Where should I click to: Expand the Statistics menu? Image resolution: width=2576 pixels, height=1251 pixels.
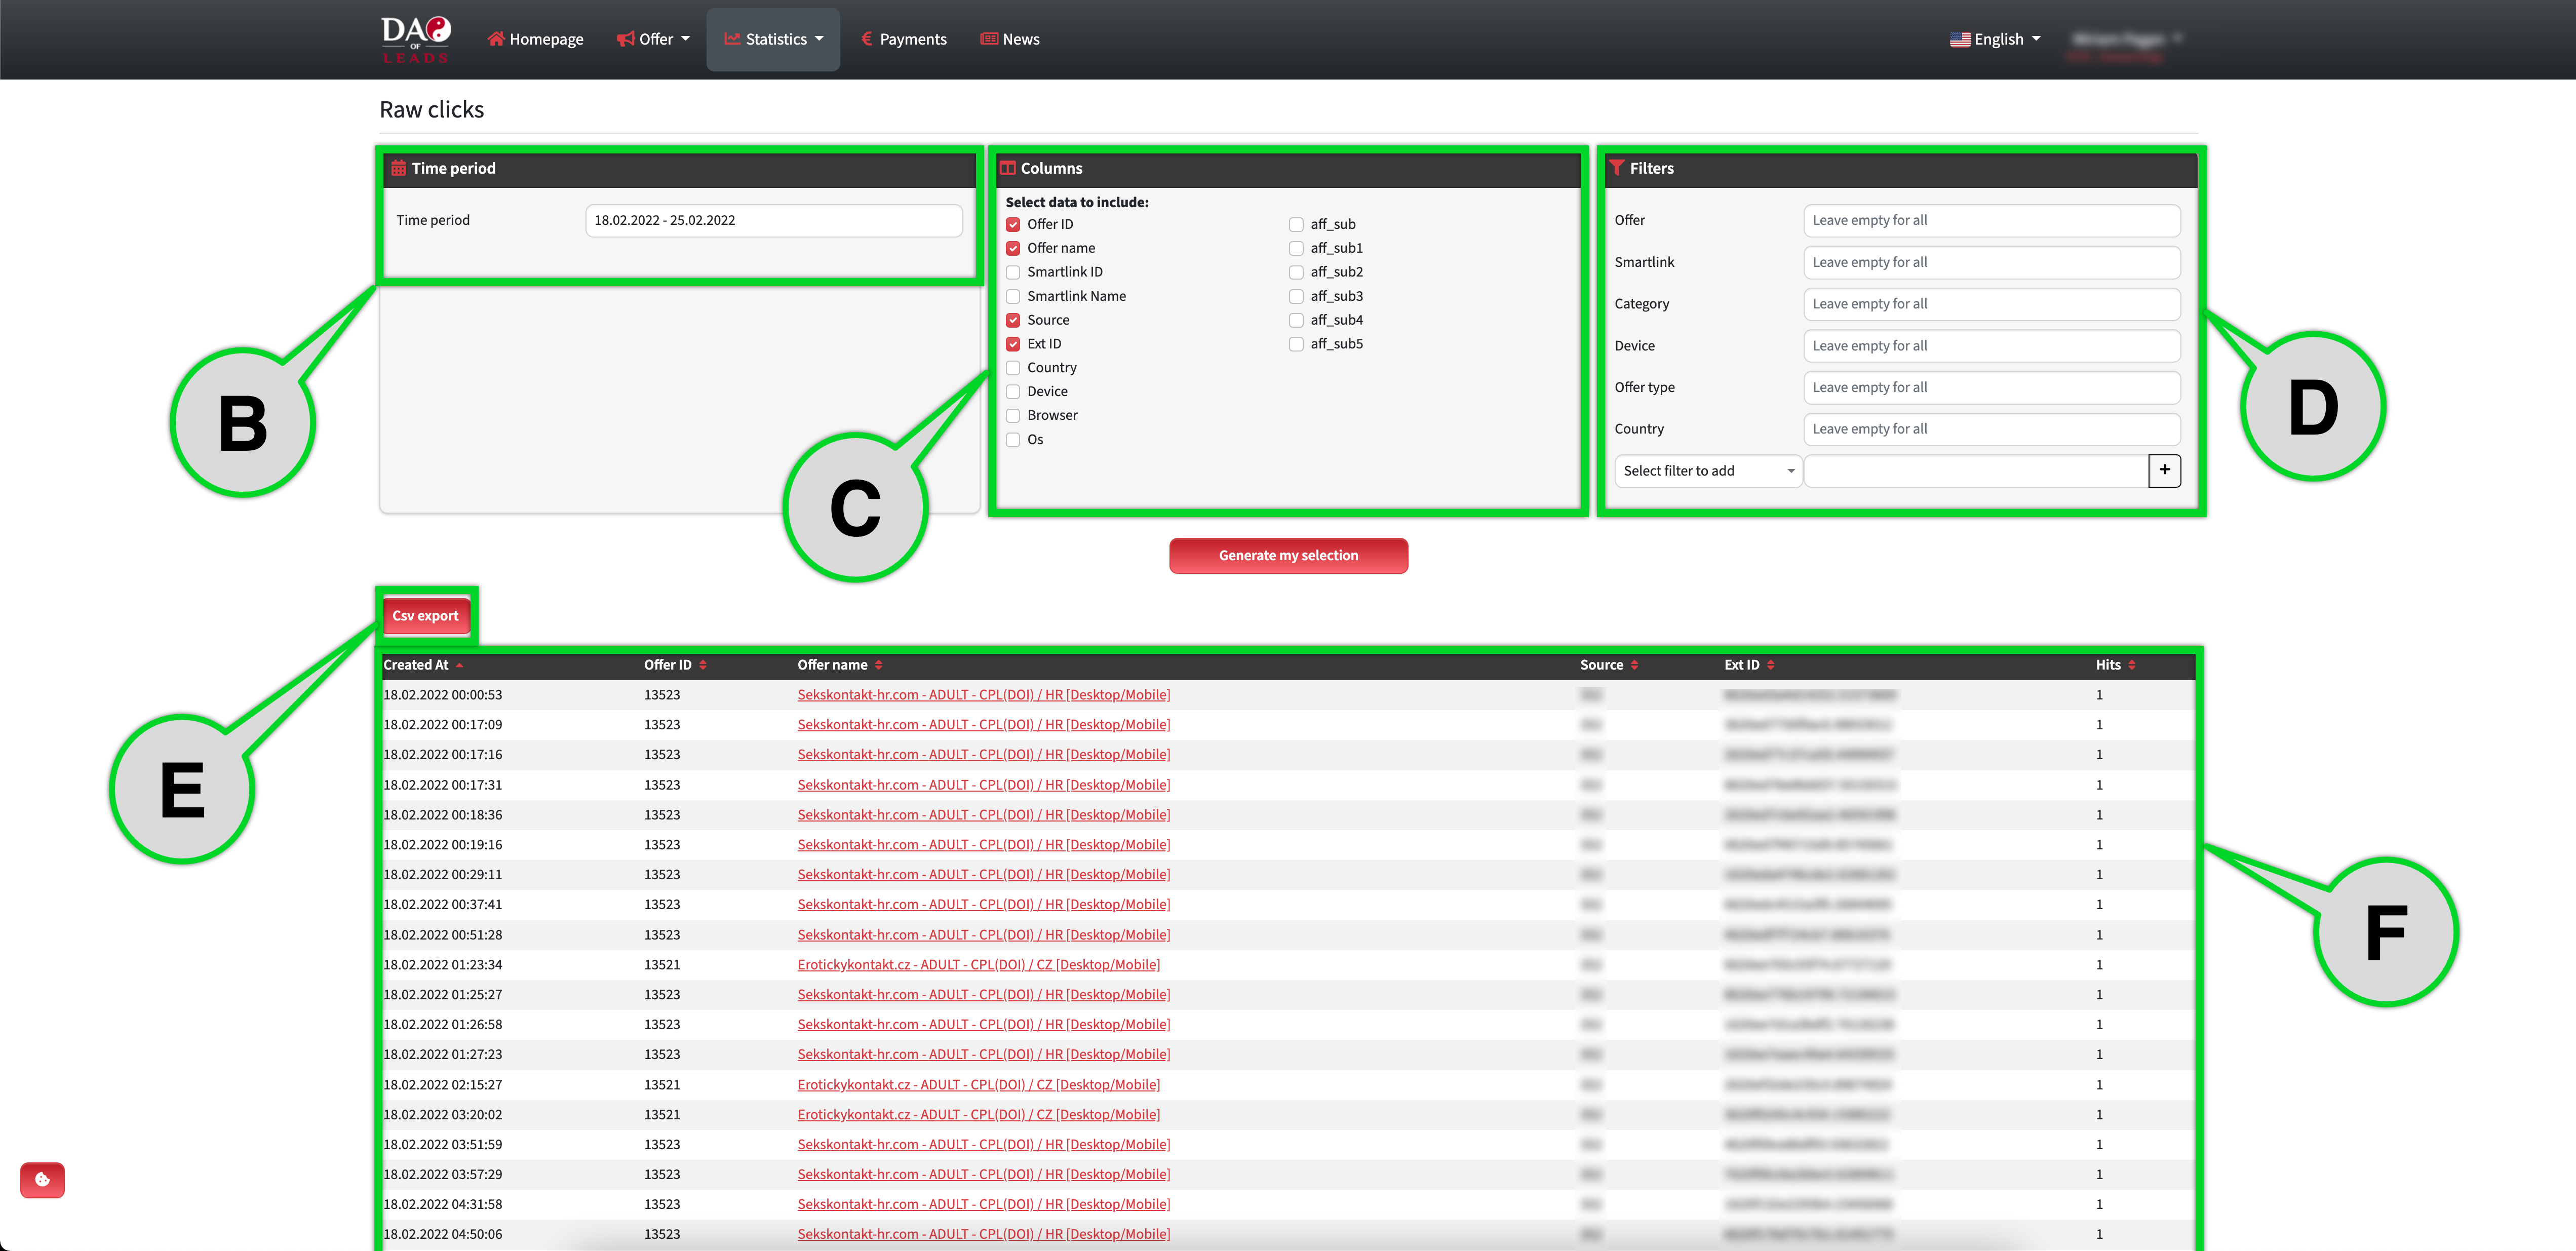tap(774, 39)
